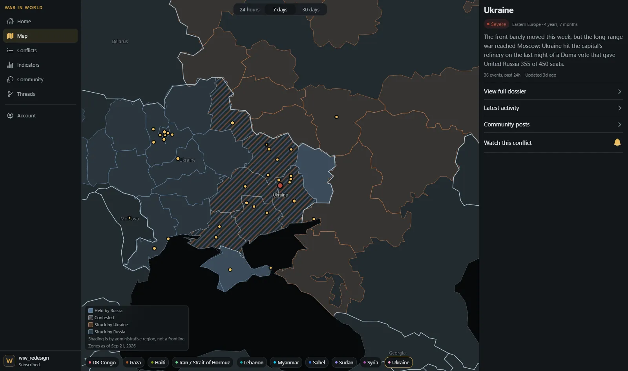Select the Syria conflict chip
This screenshot has width=628, height=371.
371,362
